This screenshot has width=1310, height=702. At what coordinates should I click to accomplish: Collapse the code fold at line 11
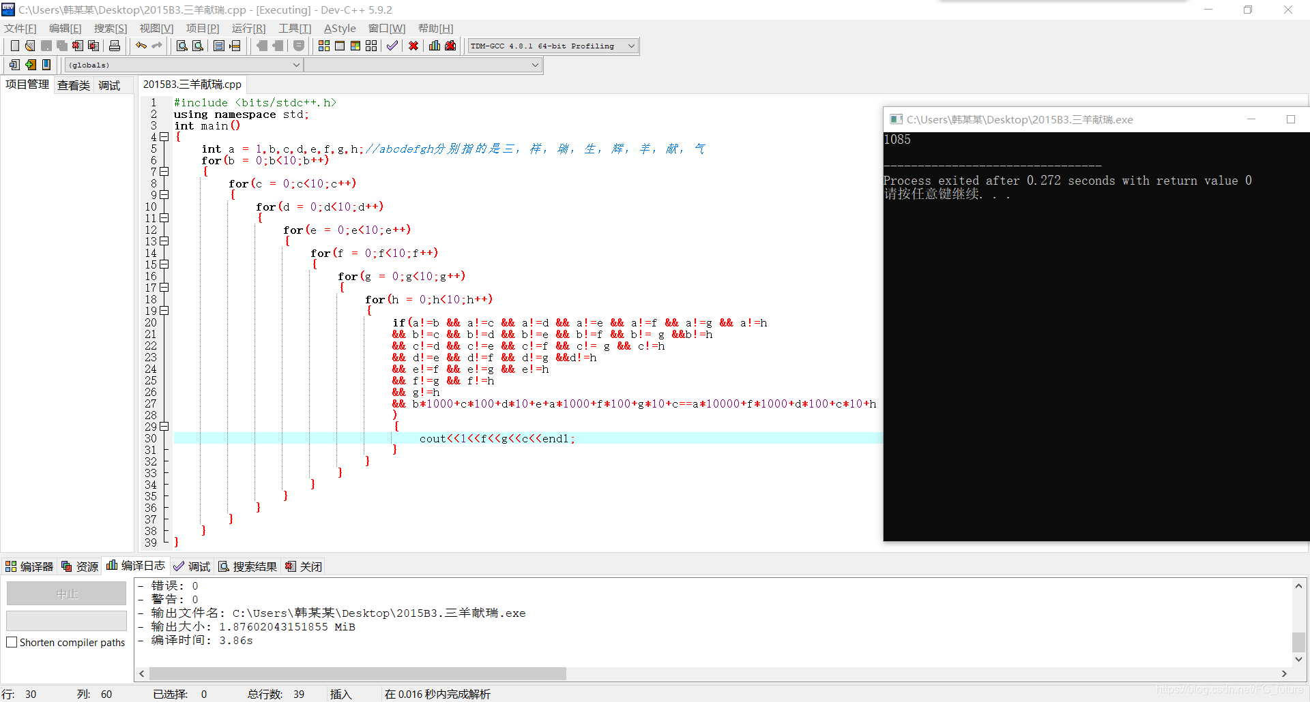coord(164,218)
